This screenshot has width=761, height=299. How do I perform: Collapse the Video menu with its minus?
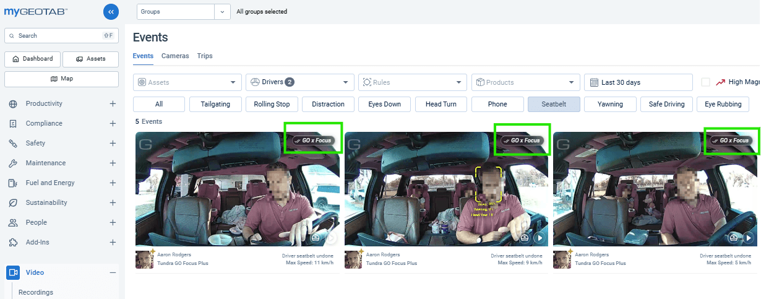click(x=113, y=272)
